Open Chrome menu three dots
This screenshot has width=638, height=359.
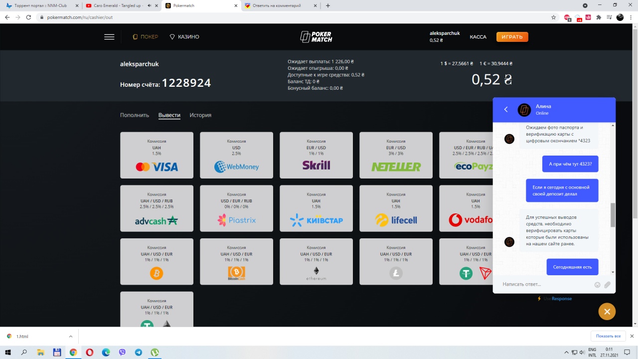(x=631, y=17)
